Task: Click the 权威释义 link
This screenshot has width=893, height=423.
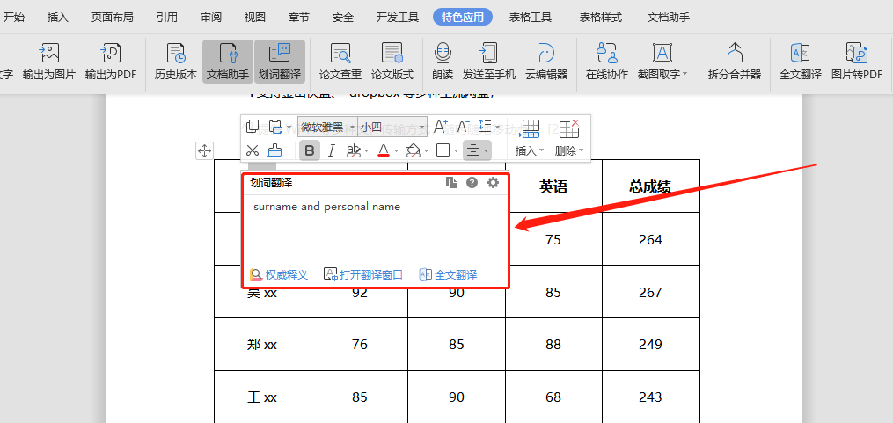Action: [279, 274]
